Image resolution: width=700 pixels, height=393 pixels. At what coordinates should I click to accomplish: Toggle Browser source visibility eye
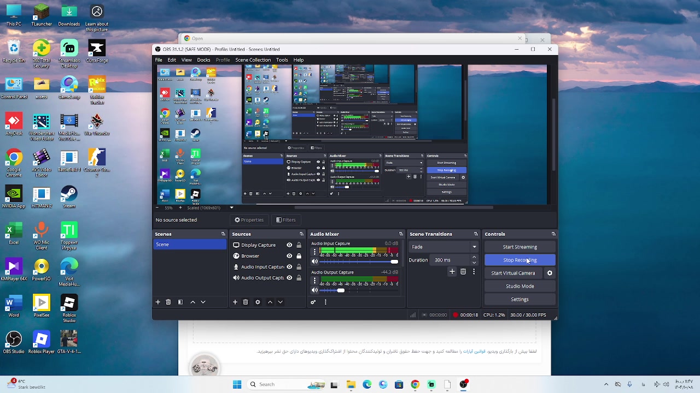point(289,256)
